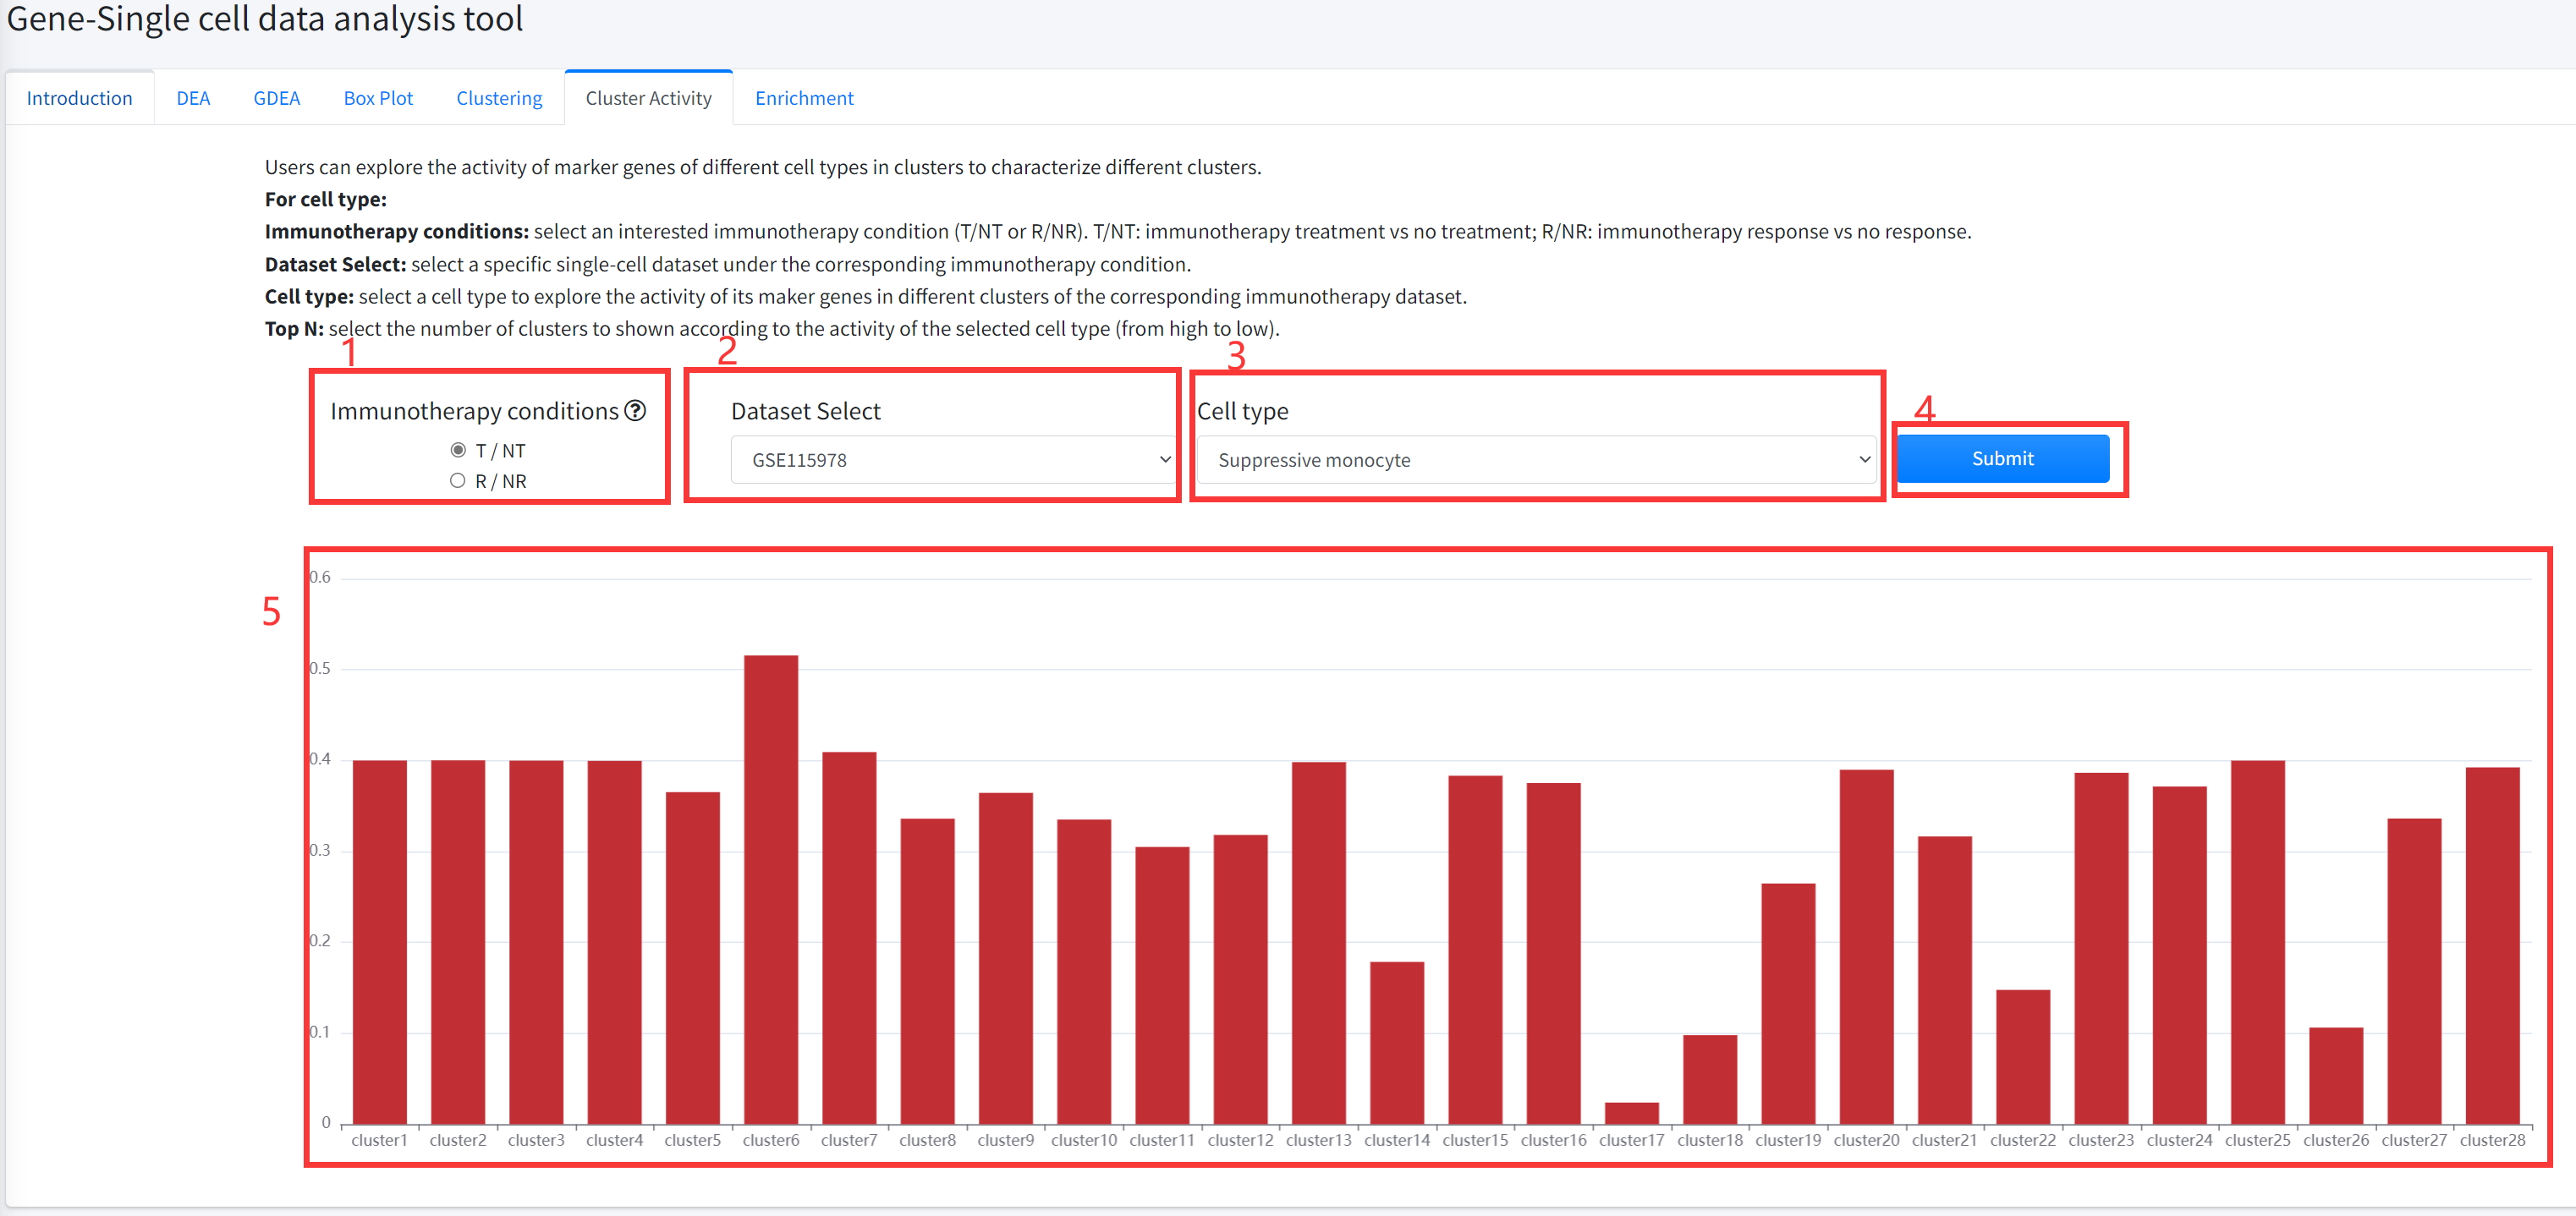The image size is (2576, 1216).
Task: Select the R / NR radio button
Action: pos(458,480)
